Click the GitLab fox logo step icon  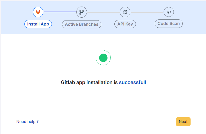coord(38,12)
